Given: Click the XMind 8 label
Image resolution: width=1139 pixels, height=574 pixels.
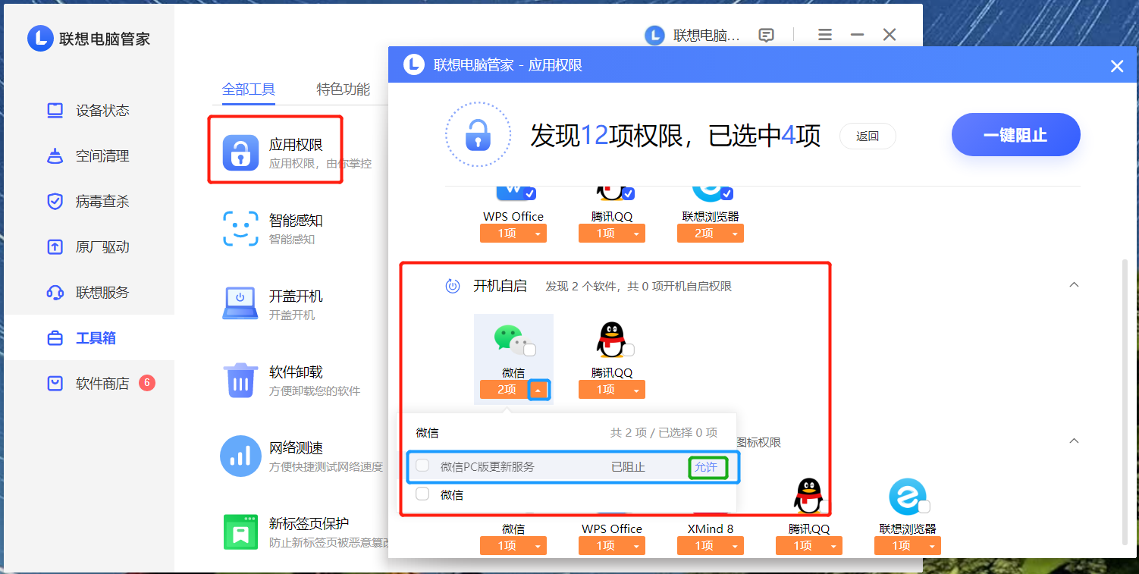Looking at the screenshot, I should (x=710, y=529).
